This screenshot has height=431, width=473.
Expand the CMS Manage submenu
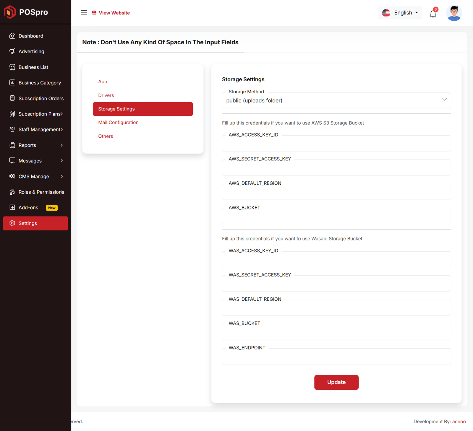tap(61, 176)
